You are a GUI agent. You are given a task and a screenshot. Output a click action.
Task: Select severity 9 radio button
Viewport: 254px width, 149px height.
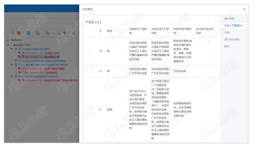click(91, 71)
